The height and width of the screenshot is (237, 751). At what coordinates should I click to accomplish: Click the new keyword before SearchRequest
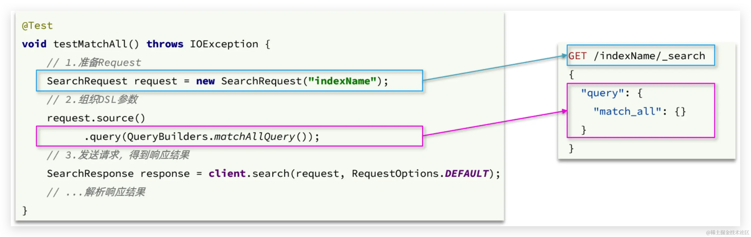pyautogui.click(x=205, y=81)
